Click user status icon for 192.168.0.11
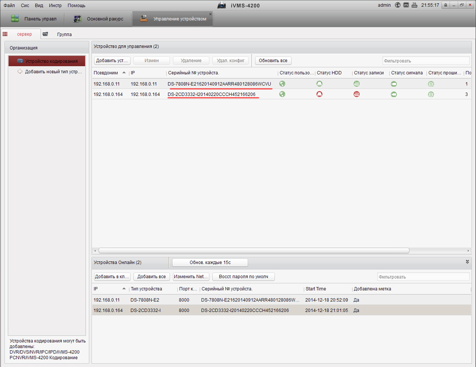The image size is (476, 367). (x=282, y=84)
